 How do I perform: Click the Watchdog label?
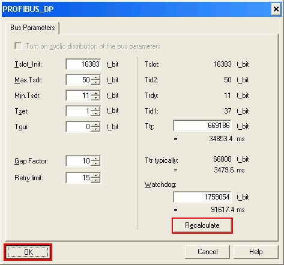click(160, 184)
